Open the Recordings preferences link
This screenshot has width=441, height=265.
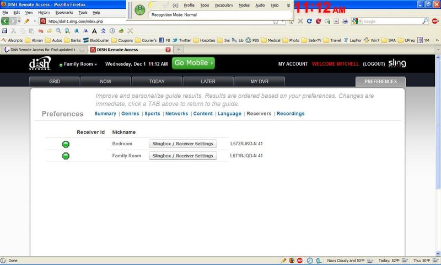coord(291,114)
